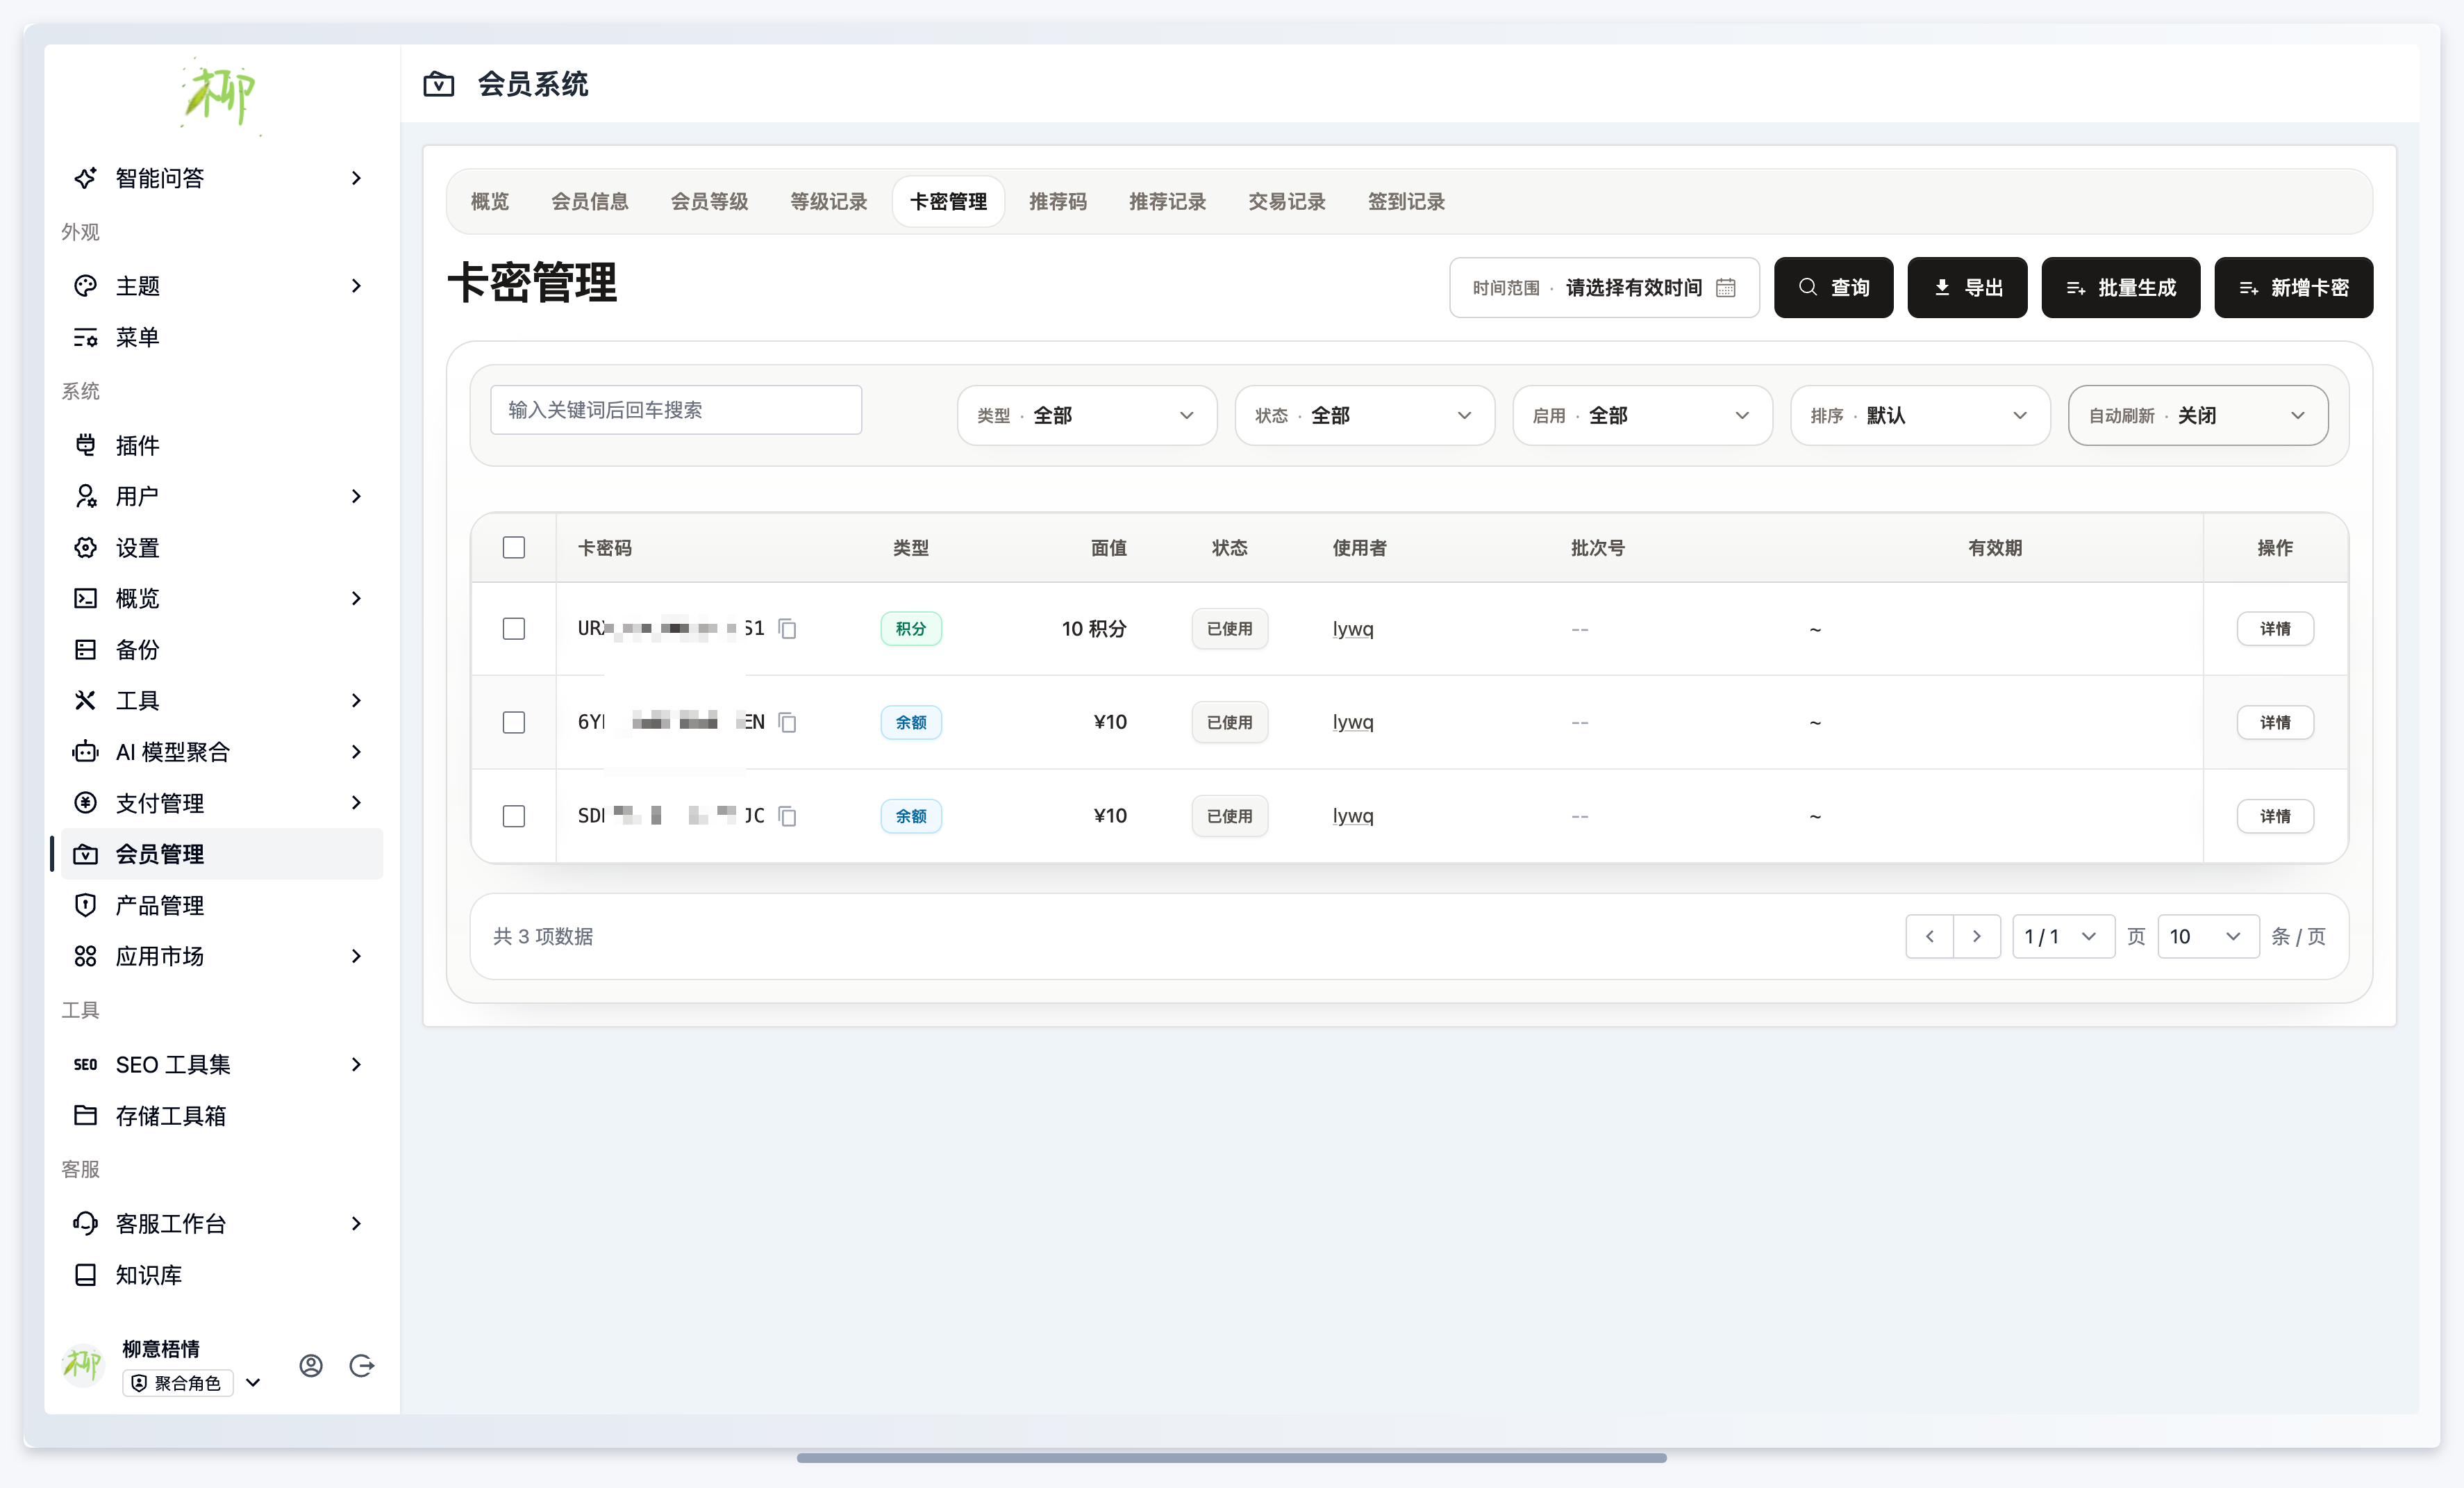Open 详情 for card starting 6Y
This screenshot has height=1488, width=2464.
[x=2275, y=722]
